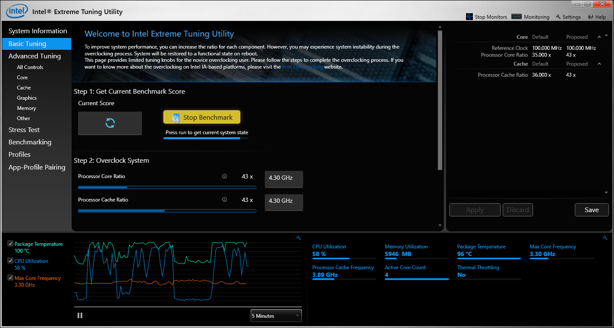
Task: Click the Discard button
Action: point(518,210)
